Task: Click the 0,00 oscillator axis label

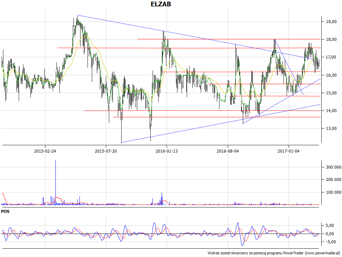Action: click(329, 234)
